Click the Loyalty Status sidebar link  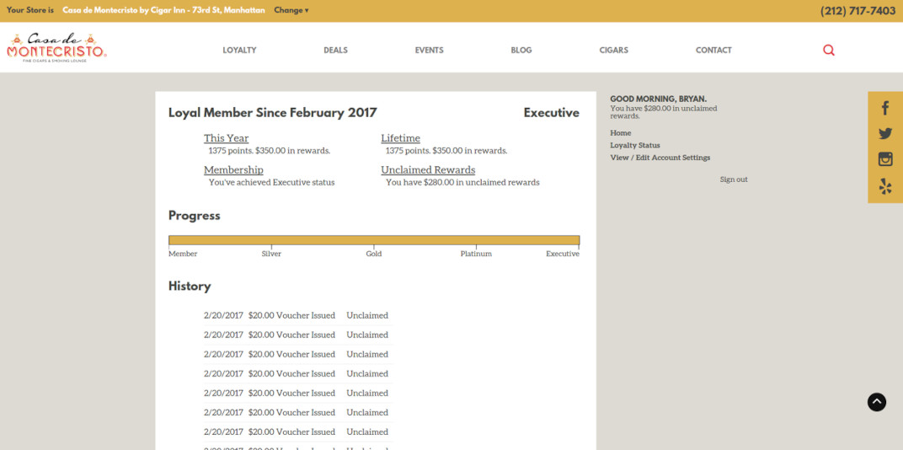[635, 146]
